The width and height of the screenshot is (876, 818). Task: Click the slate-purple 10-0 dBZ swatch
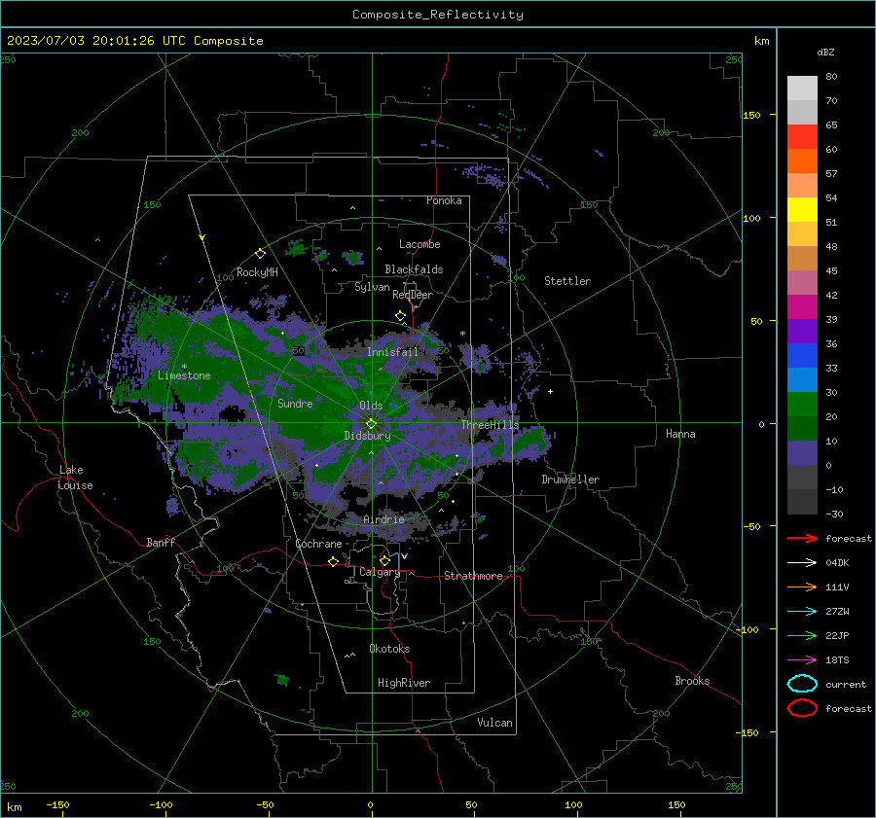pos(802,453)
